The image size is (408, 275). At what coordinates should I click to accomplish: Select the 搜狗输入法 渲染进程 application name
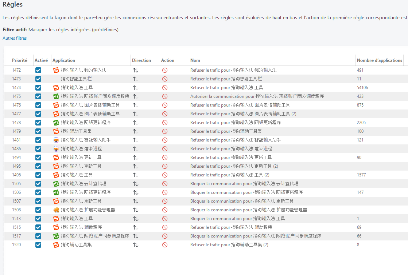[x=81, y=149]
